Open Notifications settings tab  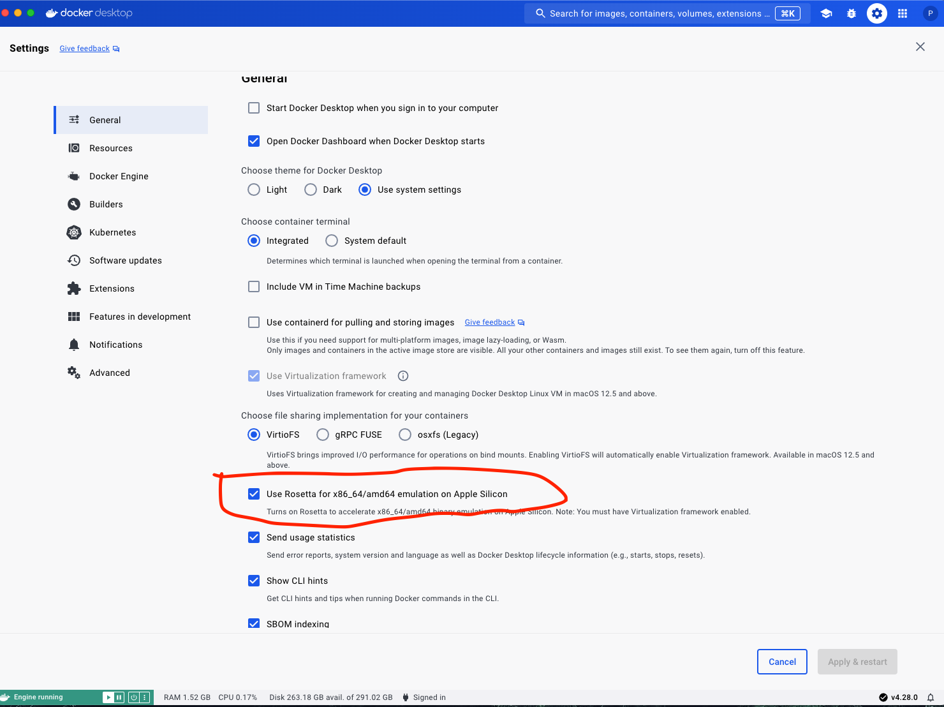[x=131, y=345]
